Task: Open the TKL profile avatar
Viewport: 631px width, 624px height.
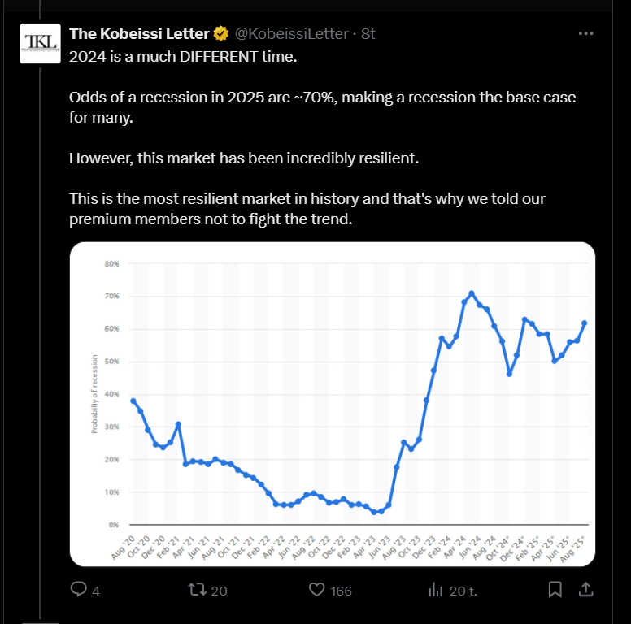Action: 39,44
